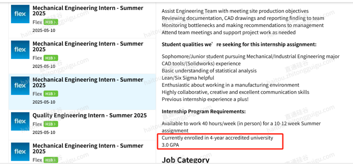353x164 pixels.
Task: Open the H1B badge in the topmost listing
Action: click(x=51, y=22)
